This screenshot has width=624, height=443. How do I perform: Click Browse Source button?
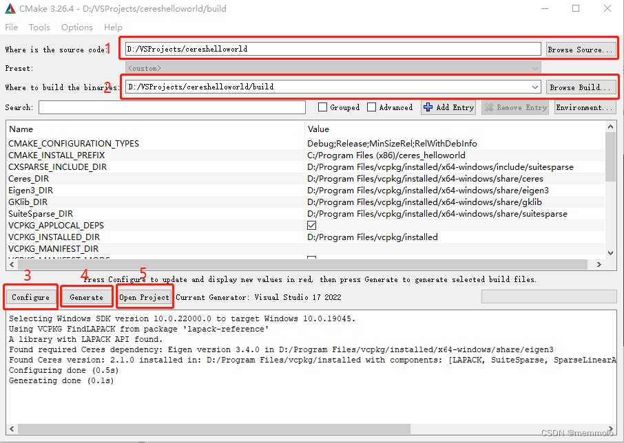pyautogui.click(x=580, y=48)
